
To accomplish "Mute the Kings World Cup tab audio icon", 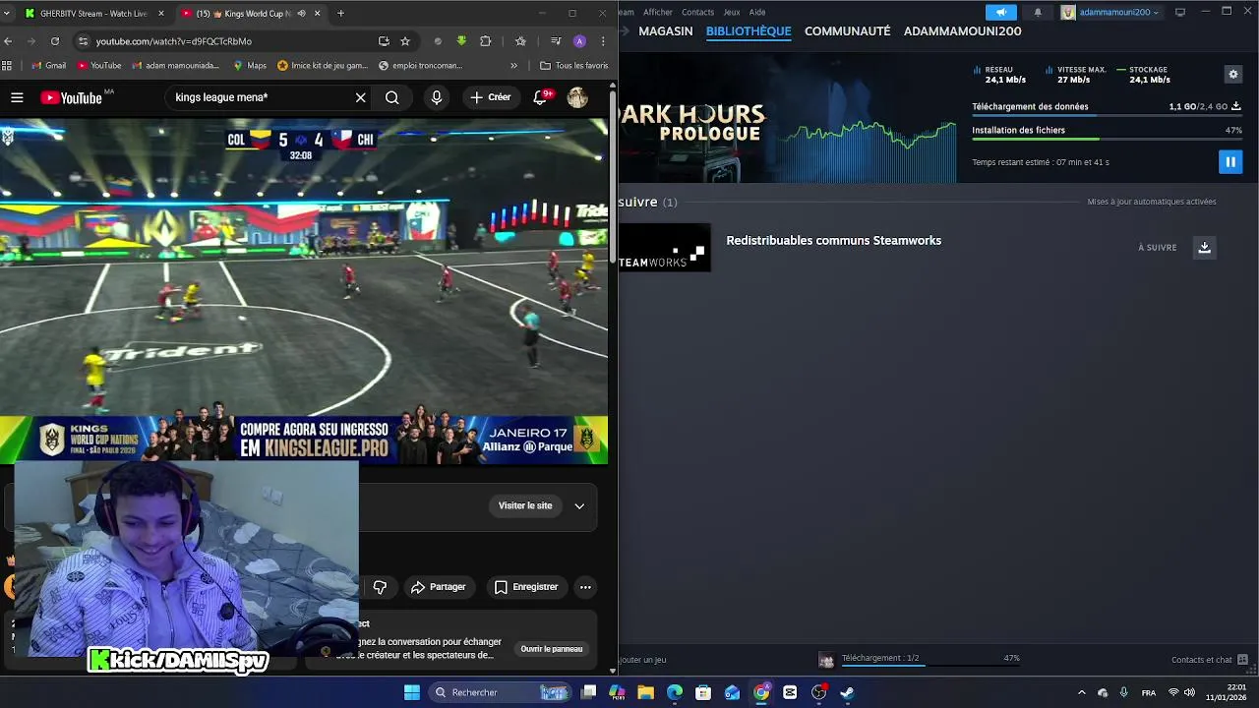I will pyautogui.click(x=301, y=14).
